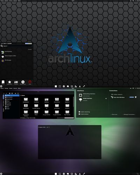The height and width of the screenshot is (175, 140).
Task: Open the Arch logo launcher button
Action: (x=1, y=86)
